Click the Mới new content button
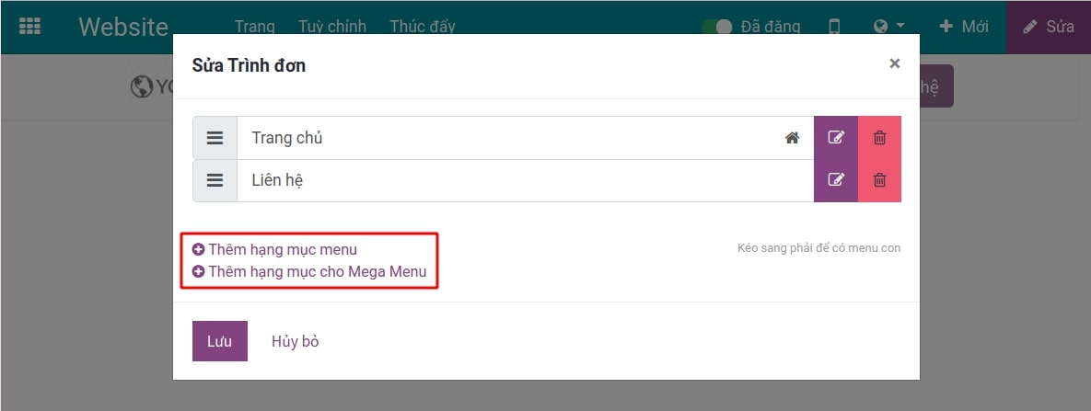This screenshot has height=411, width=1091. click(x=964, y=27)
